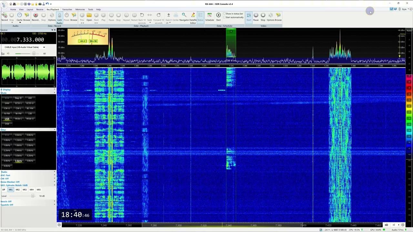
Task: Start data Record with red dot icon
Action: pos(35,17)
